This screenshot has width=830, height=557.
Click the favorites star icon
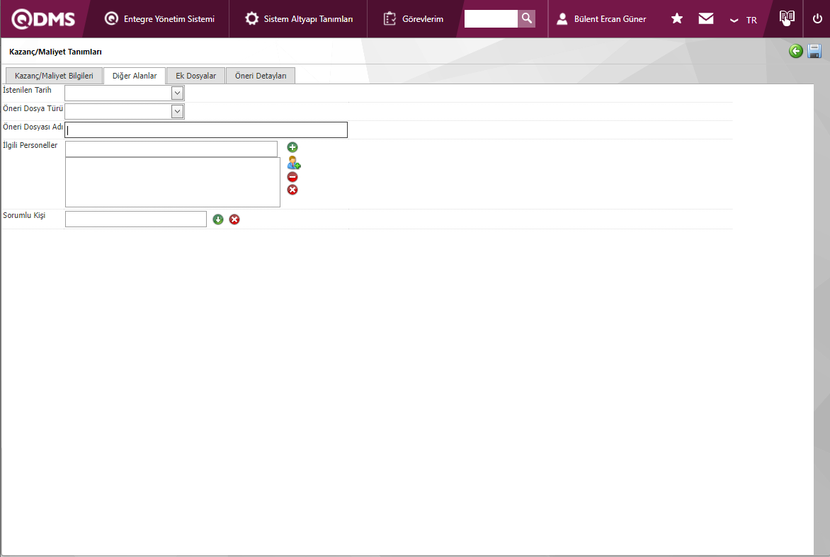click(676, 18)
